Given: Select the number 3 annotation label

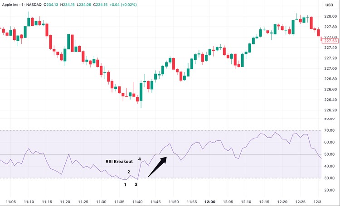Looking at the screenshot, I should tap(136, 184).
